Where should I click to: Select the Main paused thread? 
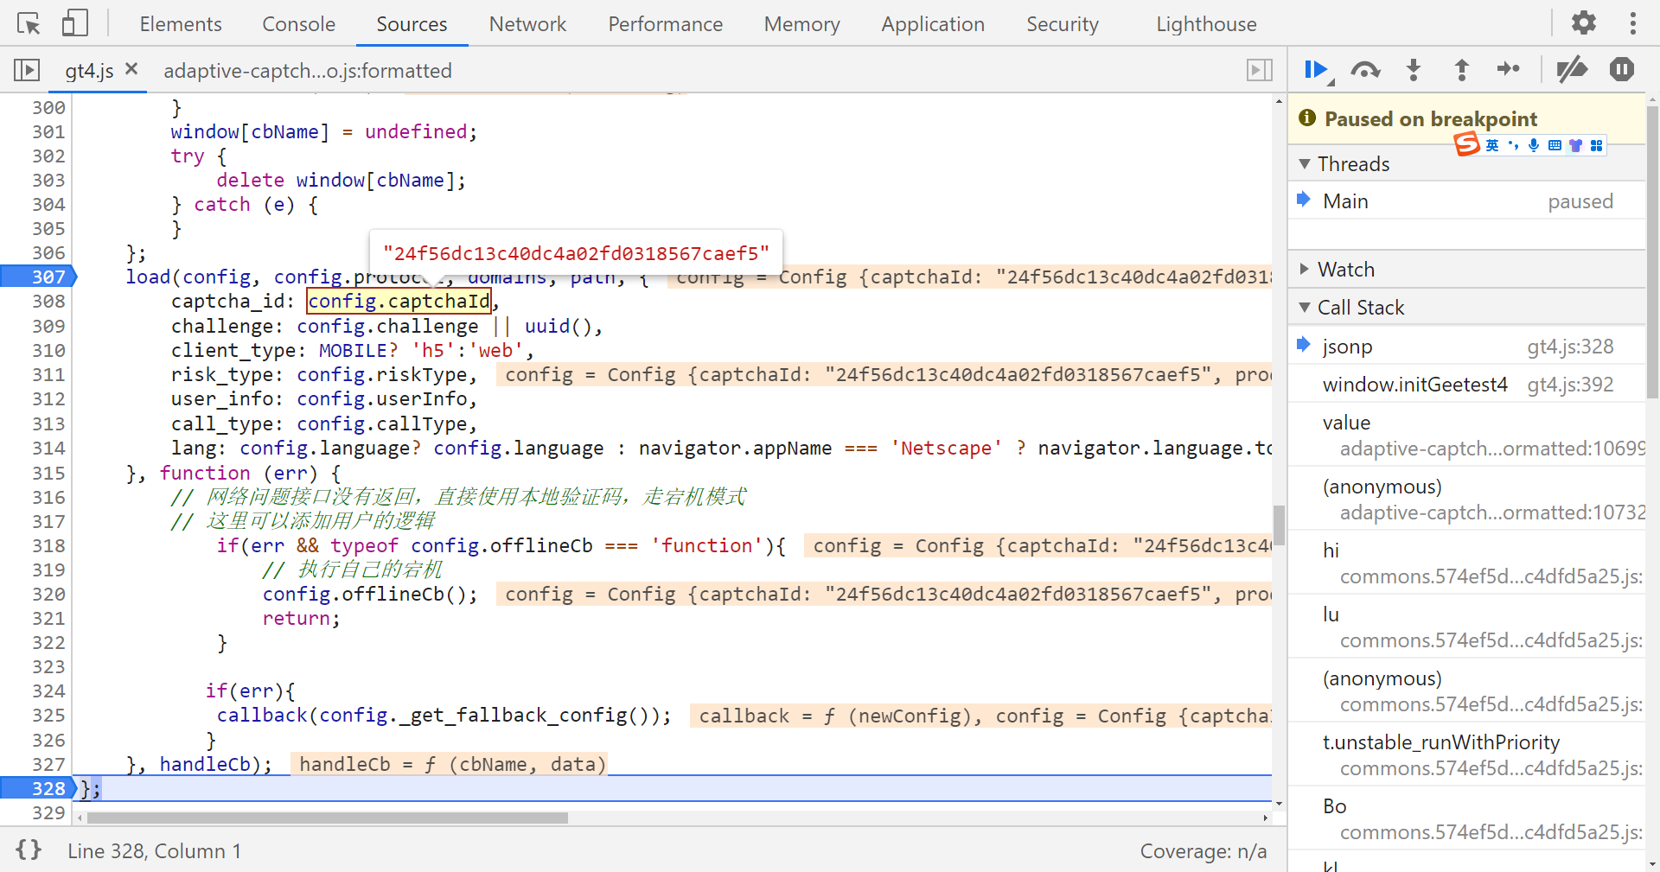point(1466,200)
